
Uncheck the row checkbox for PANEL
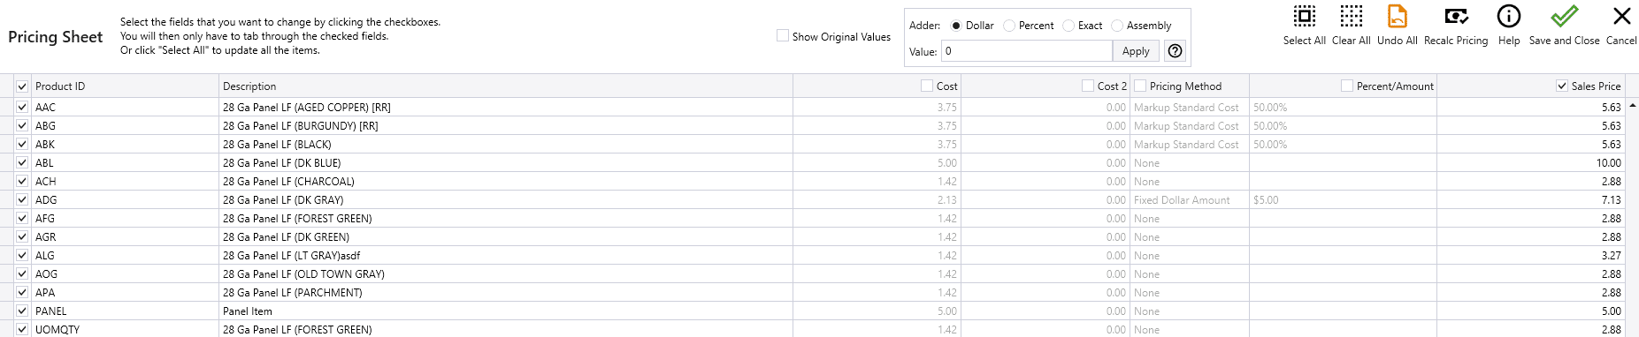22,311
